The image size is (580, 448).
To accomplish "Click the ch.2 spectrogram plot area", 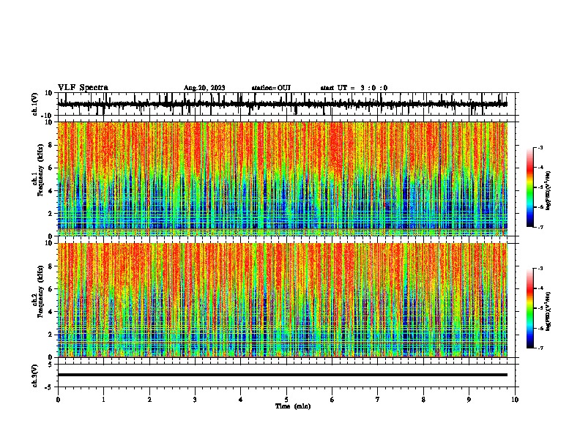I will point(283,300).
